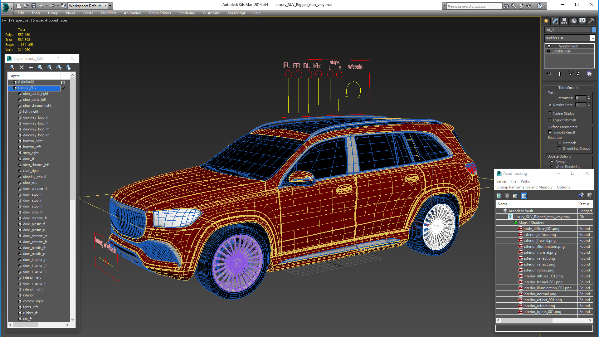
Task: Sort Asset Tracking by Name column
Action: click(536, 204)
